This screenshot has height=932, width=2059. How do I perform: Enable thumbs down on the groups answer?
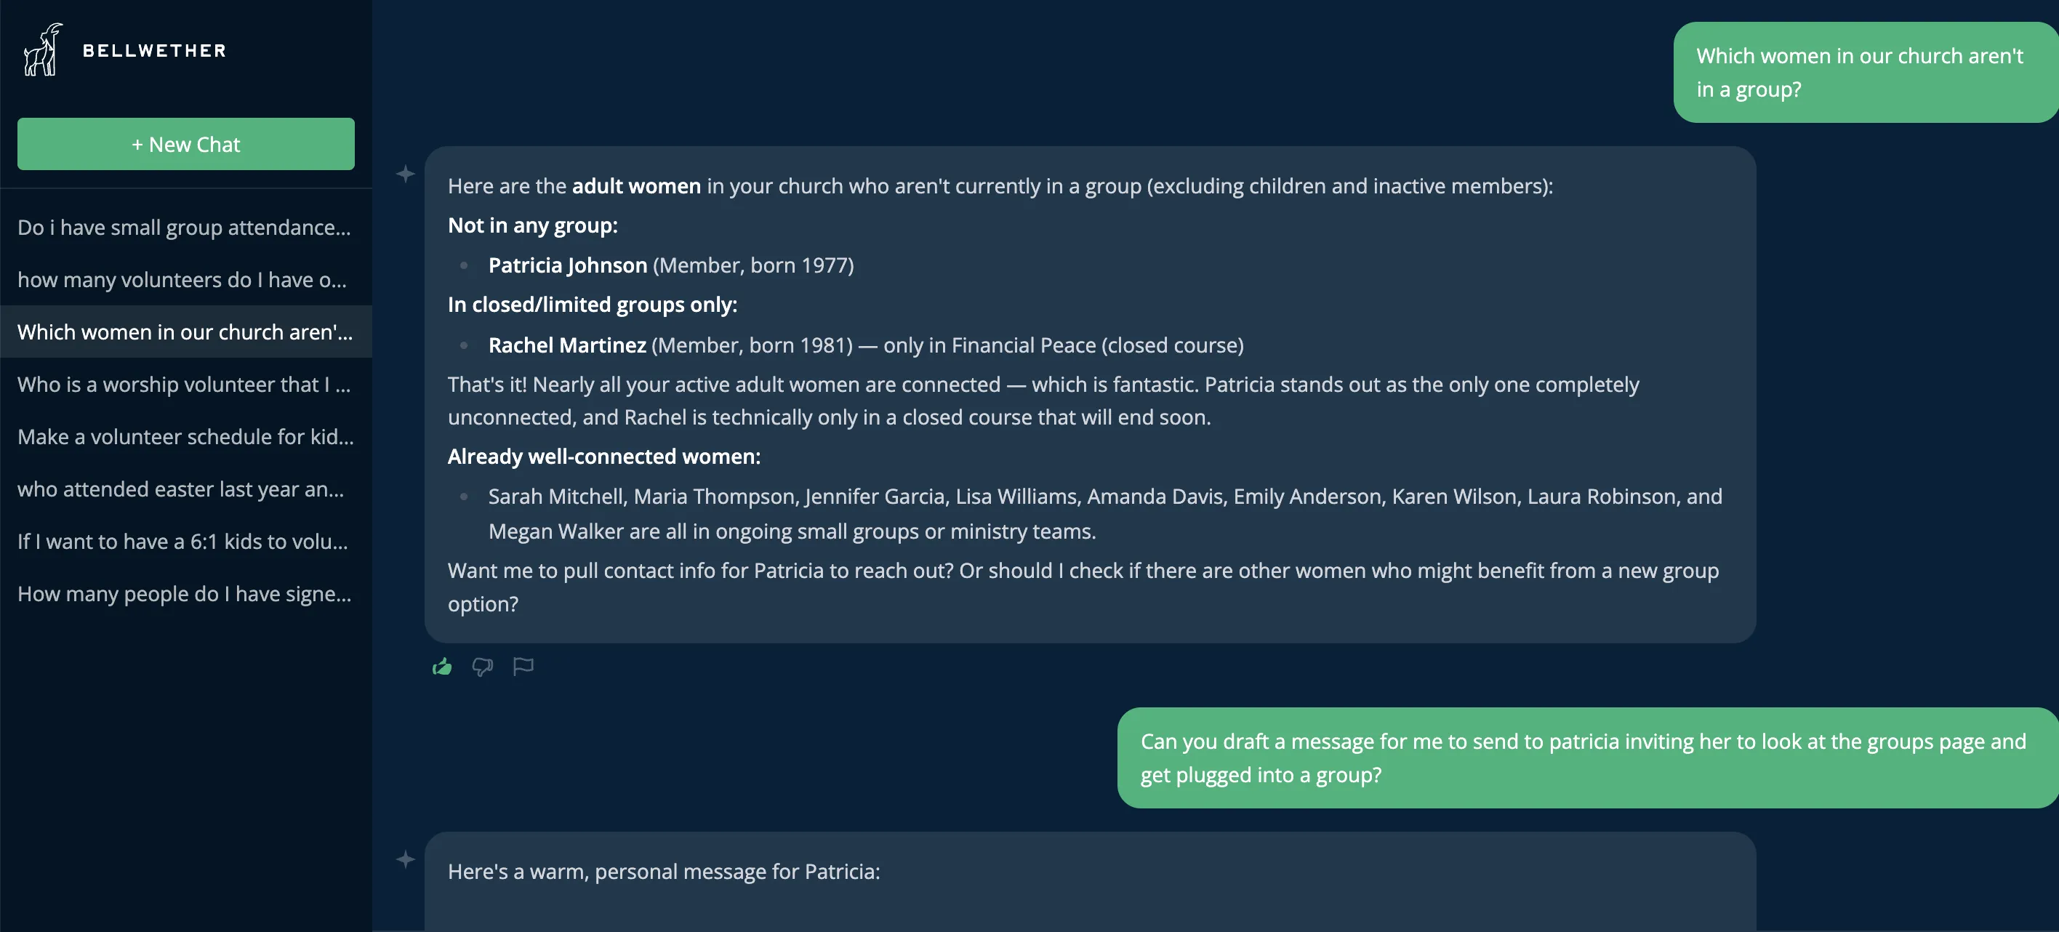483,666
